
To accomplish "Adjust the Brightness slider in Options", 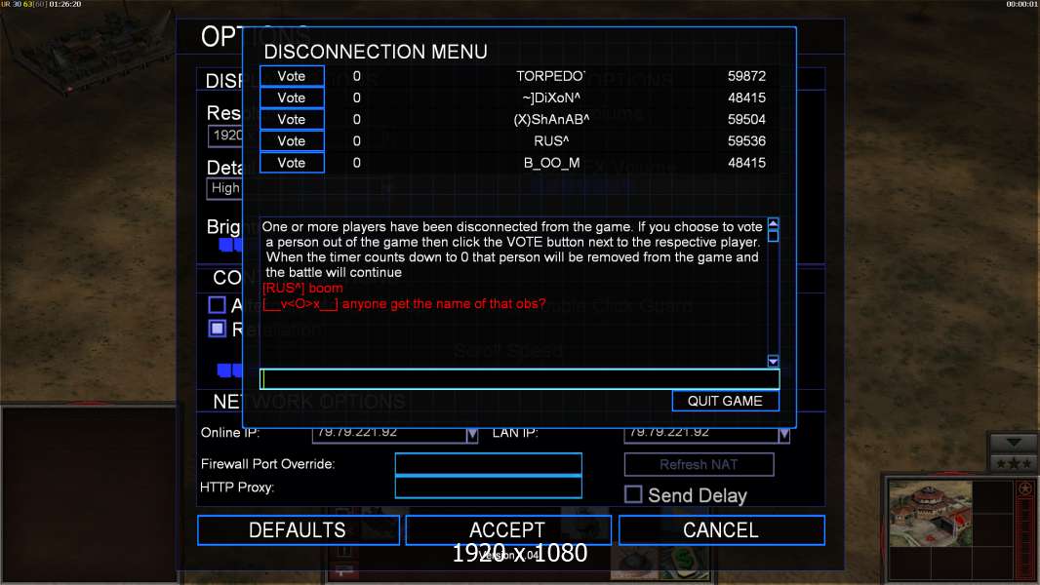I will pos(230,245).
